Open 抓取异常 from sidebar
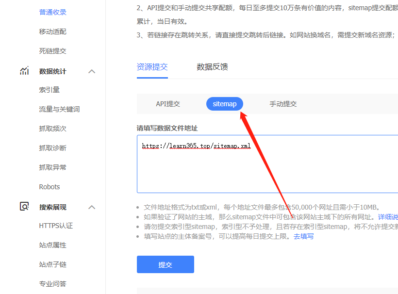This screenshot has width=398, height=294. (52, 167)
